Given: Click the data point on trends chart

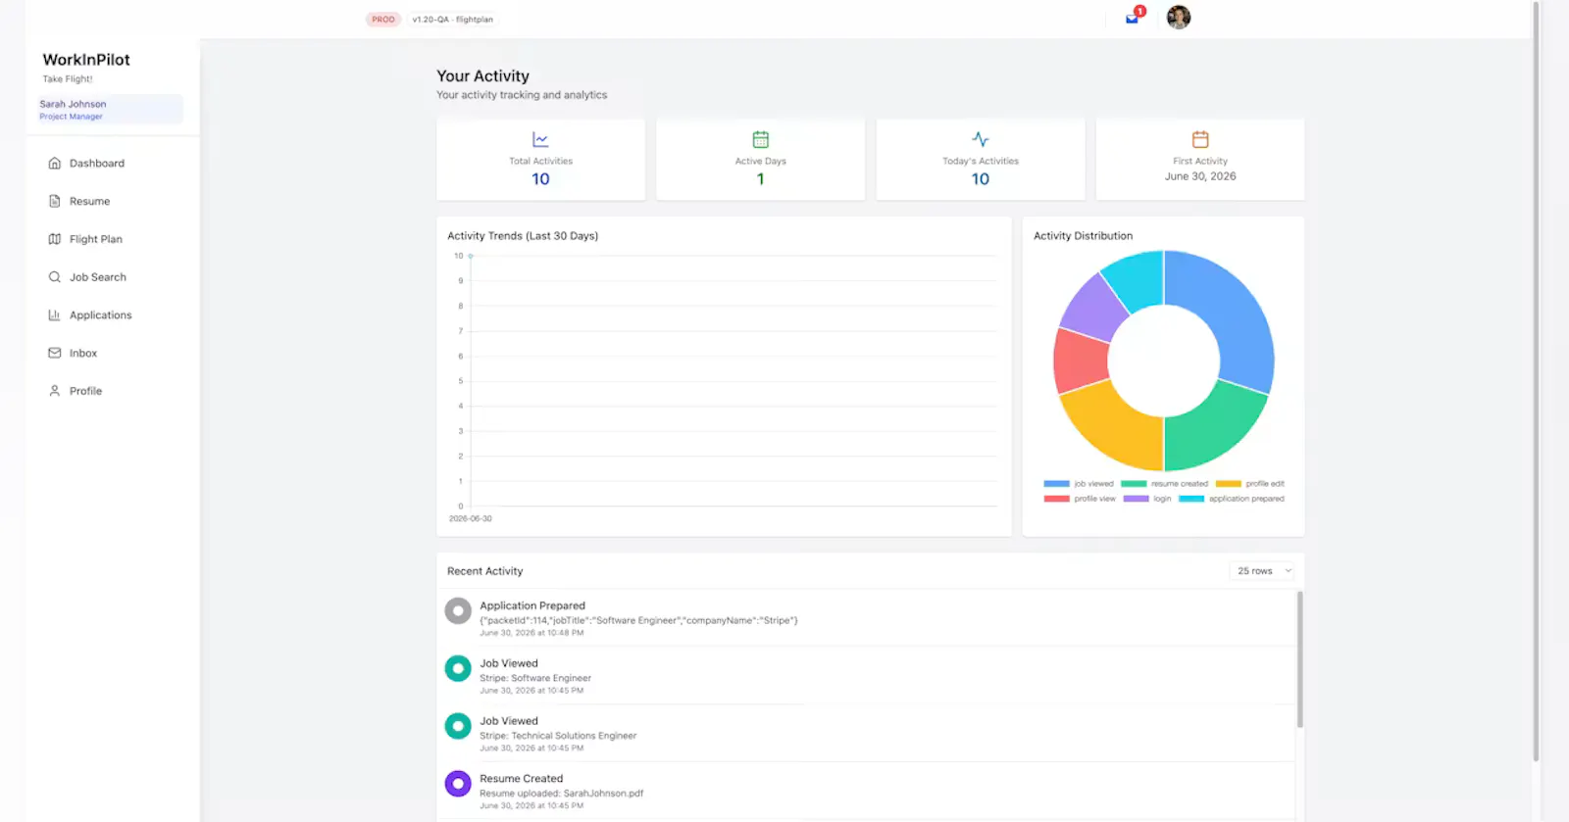Looking at the screenshot, I should 471,256.
